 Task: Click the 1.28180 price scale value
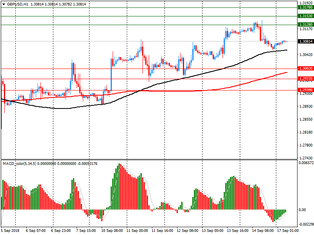coord(306,132)
